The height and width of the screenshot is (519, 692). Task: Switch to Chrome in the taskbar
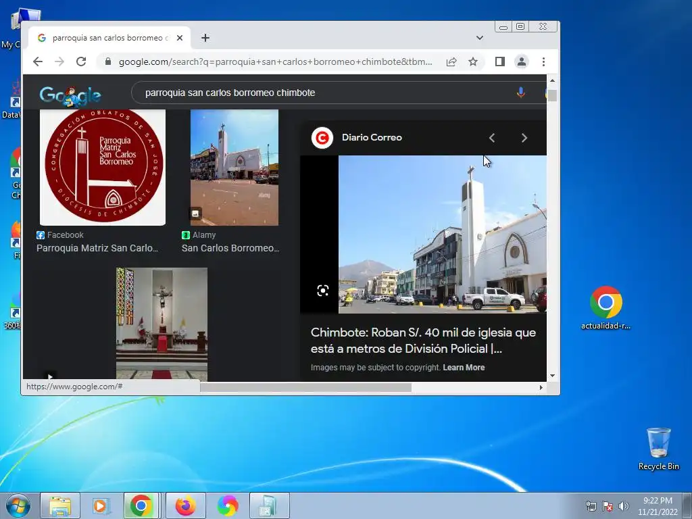tap(141, 505)
